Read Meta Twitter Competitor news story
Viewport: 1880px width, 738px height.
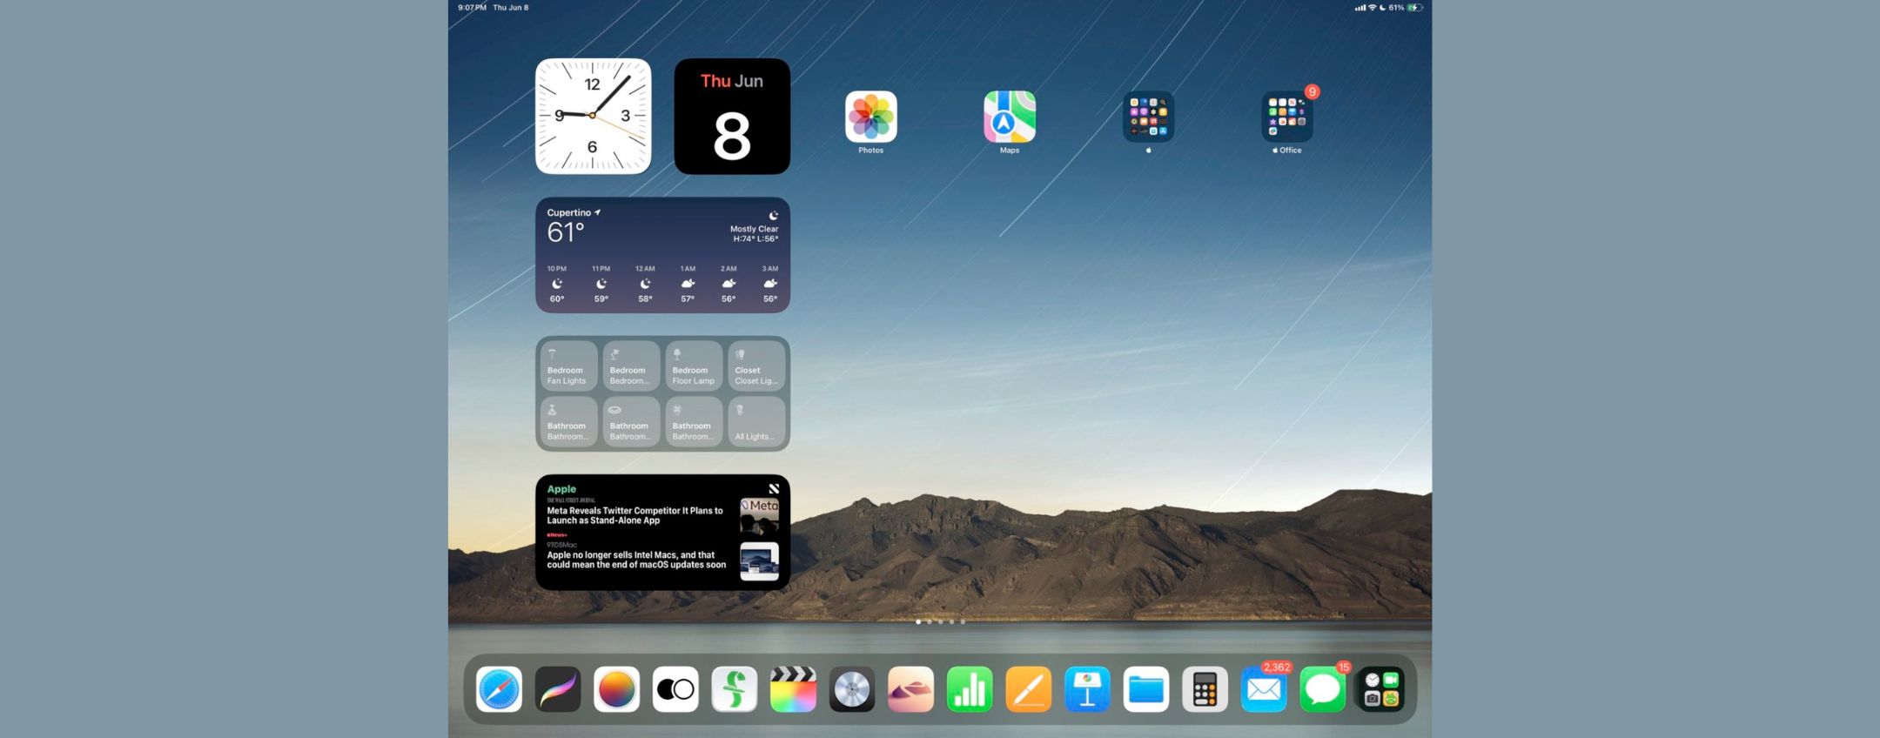coord(635,515)
